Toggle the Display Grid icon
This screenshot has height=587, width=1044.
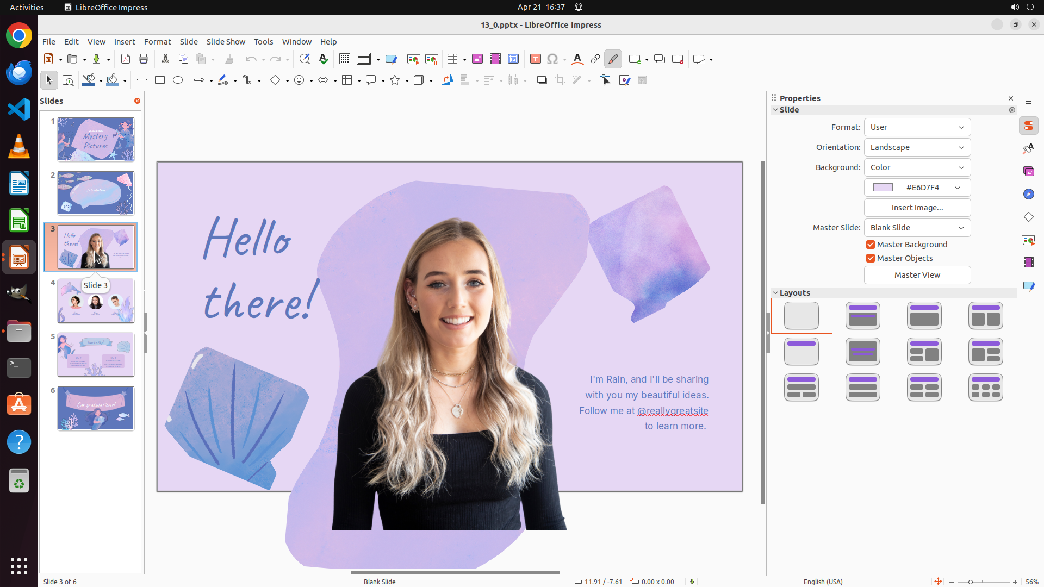(345, 59)
